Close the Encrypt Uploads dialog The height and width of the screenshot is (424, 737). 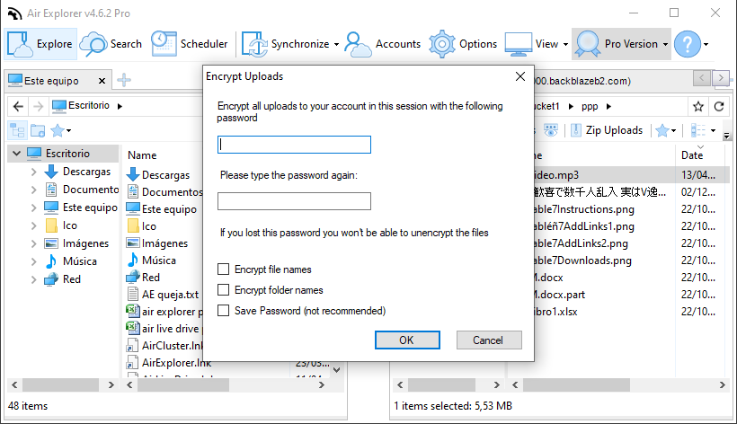[519, 76]
